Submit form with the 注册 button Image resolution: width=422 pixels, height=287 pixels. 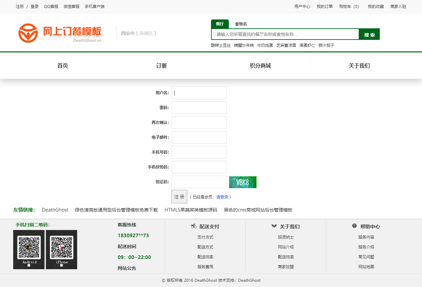pos(179,197)
